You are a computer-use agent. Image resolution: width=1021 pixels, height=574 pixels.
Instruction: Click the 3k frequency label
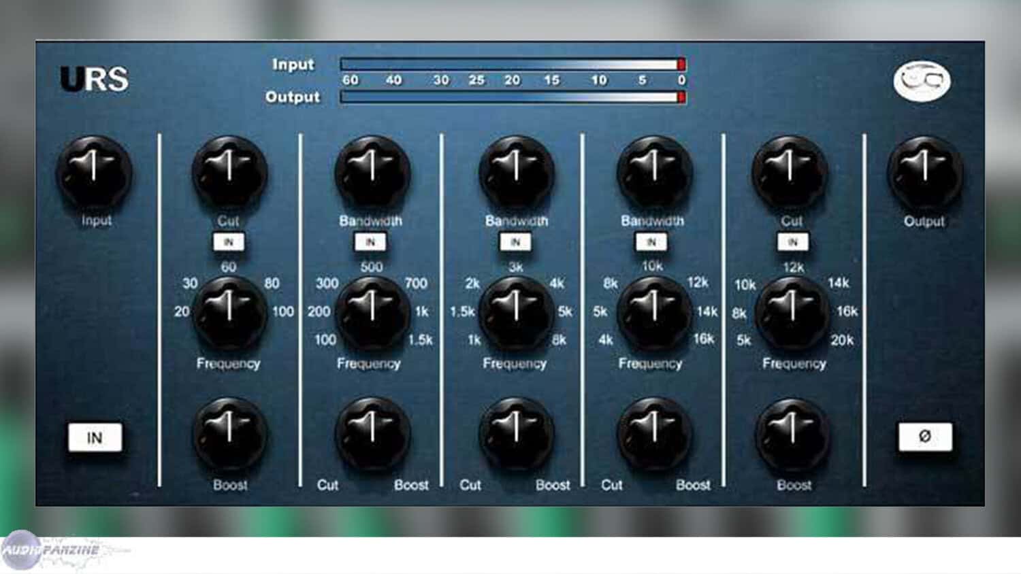click(516, 267)
